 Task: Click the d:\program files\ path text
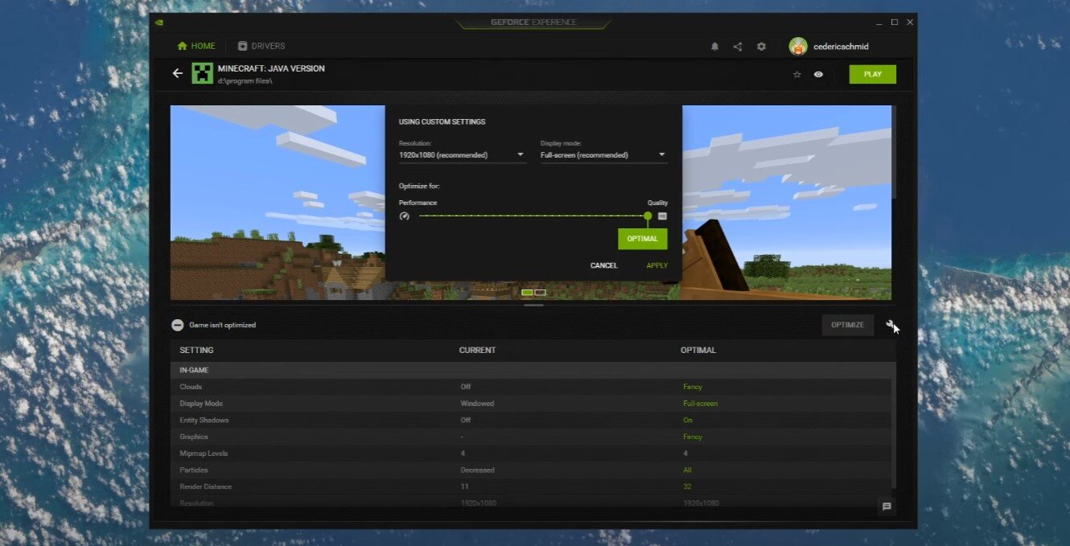[x=245, y=81]
